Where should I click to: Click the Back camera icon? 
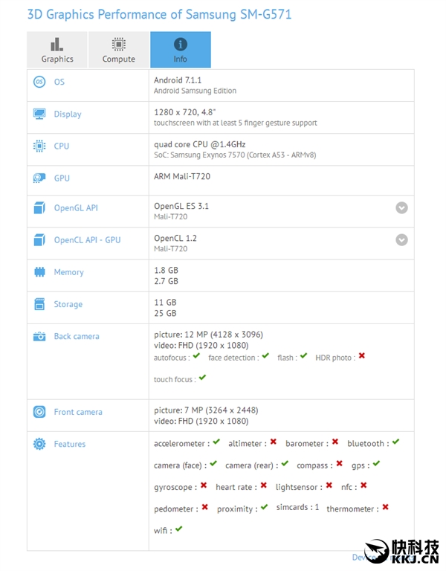tap(39, 337)
